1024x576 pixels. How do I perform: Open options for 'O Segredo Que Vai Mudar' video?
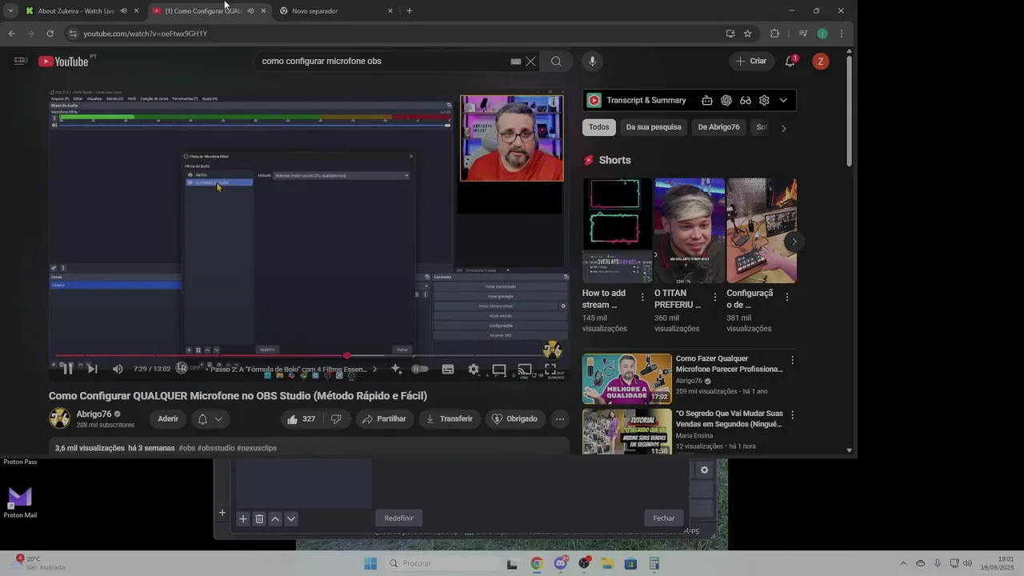pyautogui.click(x=792, y=415)
